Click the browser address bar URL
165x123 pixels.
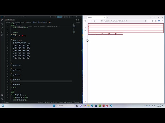115,21
